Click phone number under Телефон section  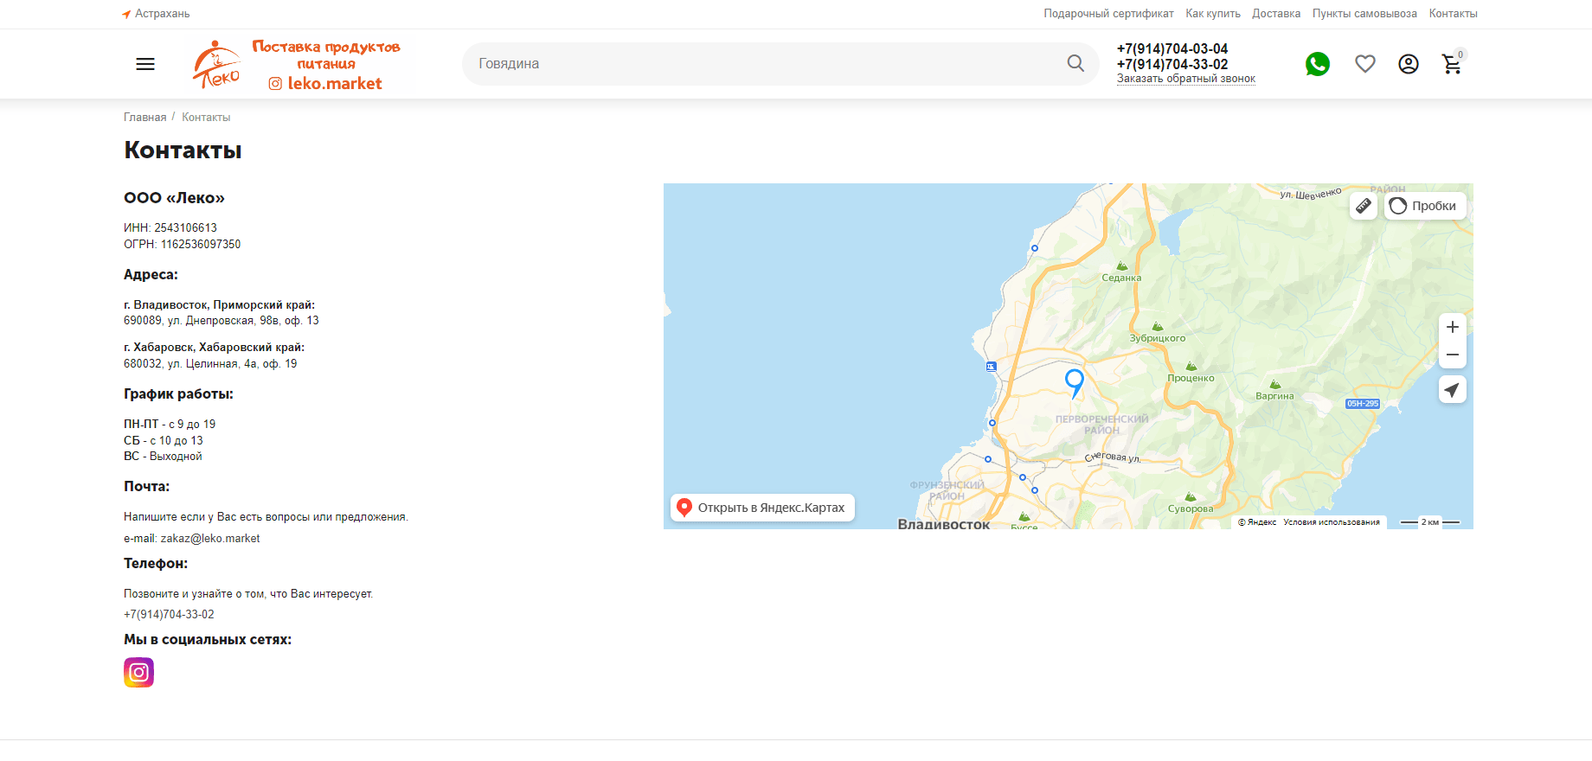coord(169,615)
